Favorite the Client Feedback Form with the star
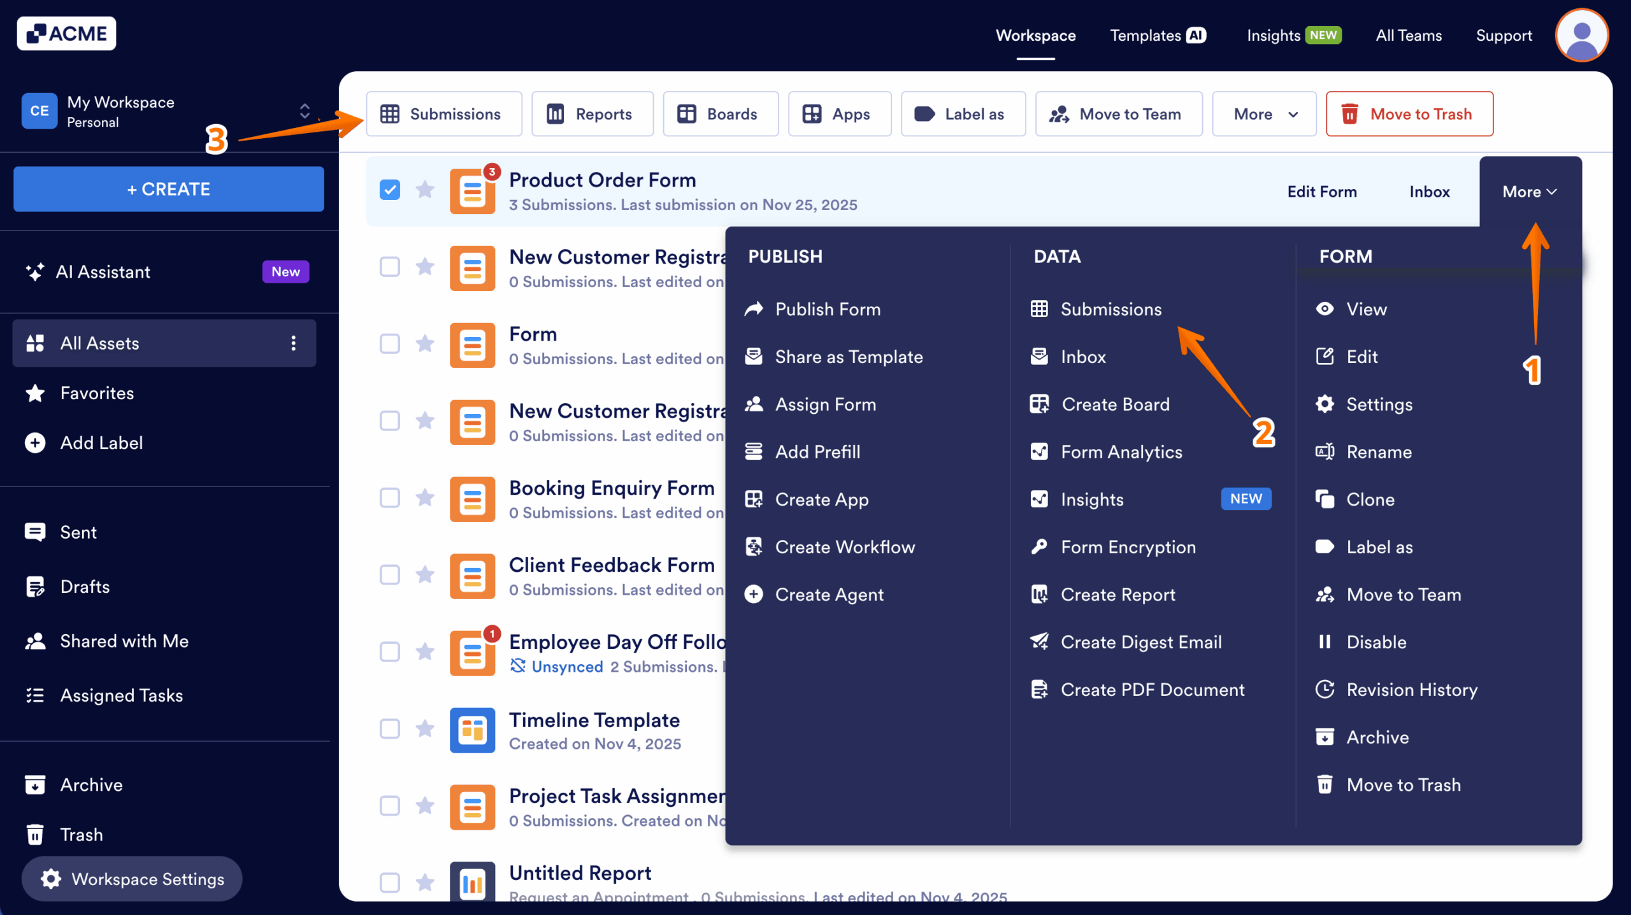This screenshot has height=915, width=1631. (425, 576)
